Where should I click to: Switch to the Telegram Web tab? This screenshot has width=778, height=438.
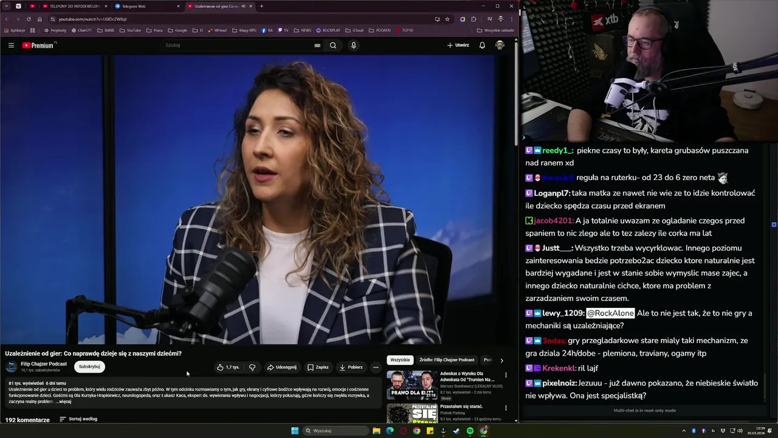tap(147, 6)
